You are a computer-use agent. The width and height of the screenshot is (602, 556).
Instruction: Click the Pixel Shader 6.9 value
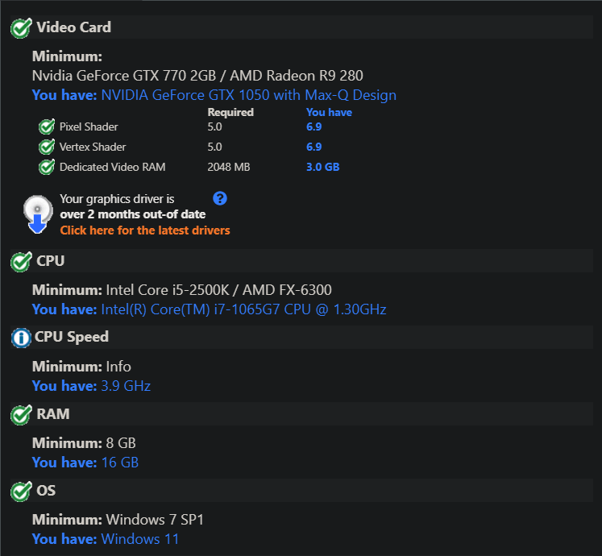coord(313,127)
